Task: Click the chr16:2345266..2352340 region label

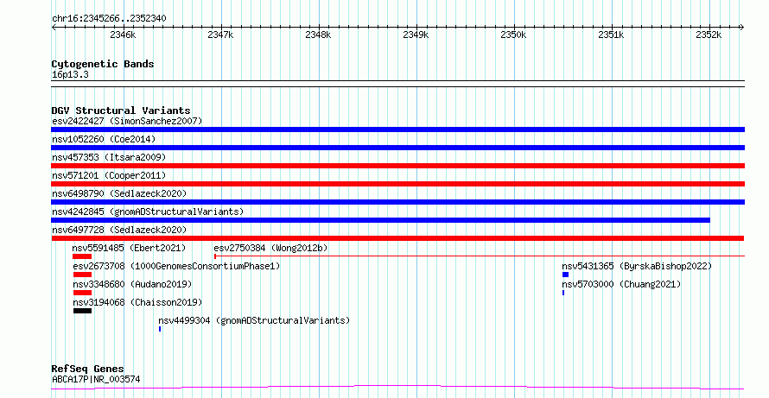Action: pyautogui.click(x=109, y=19)
